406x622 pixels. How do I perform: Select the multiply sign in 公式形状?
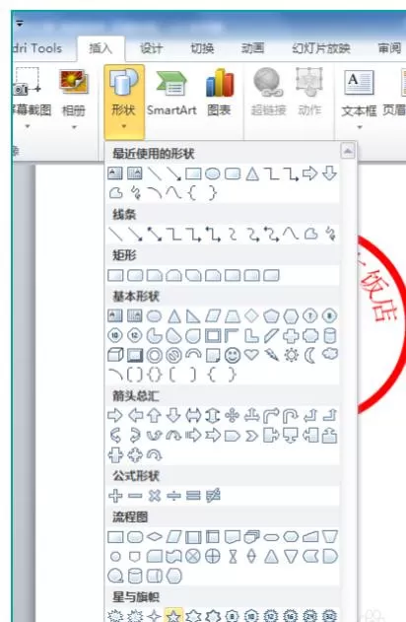click(155, 496)
